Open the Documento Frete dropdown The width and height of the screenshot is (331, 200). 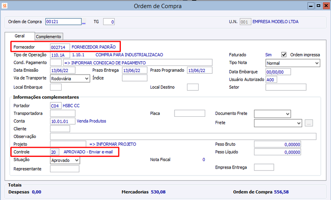(x=272, y=114)
